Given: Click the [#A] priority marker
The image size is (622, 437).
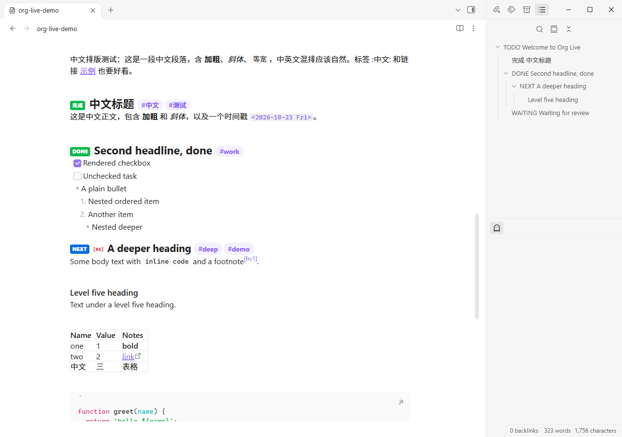Looking at the screenshot, I should pos(99,250).
